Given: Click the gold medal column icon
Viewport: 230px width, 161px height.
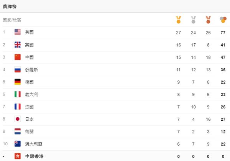Looking at the screenshot, I should click(x=179, y=20).
